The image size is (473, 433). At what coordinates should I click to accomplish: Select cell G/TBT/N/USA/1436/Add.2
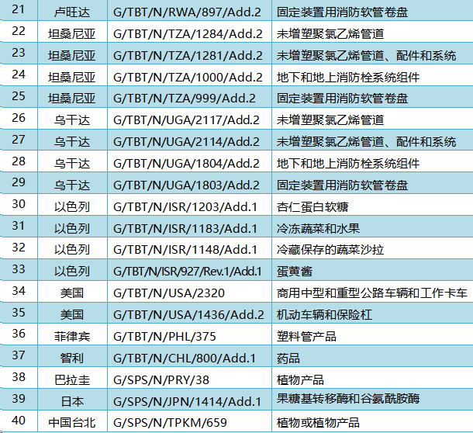pos(189,313)
